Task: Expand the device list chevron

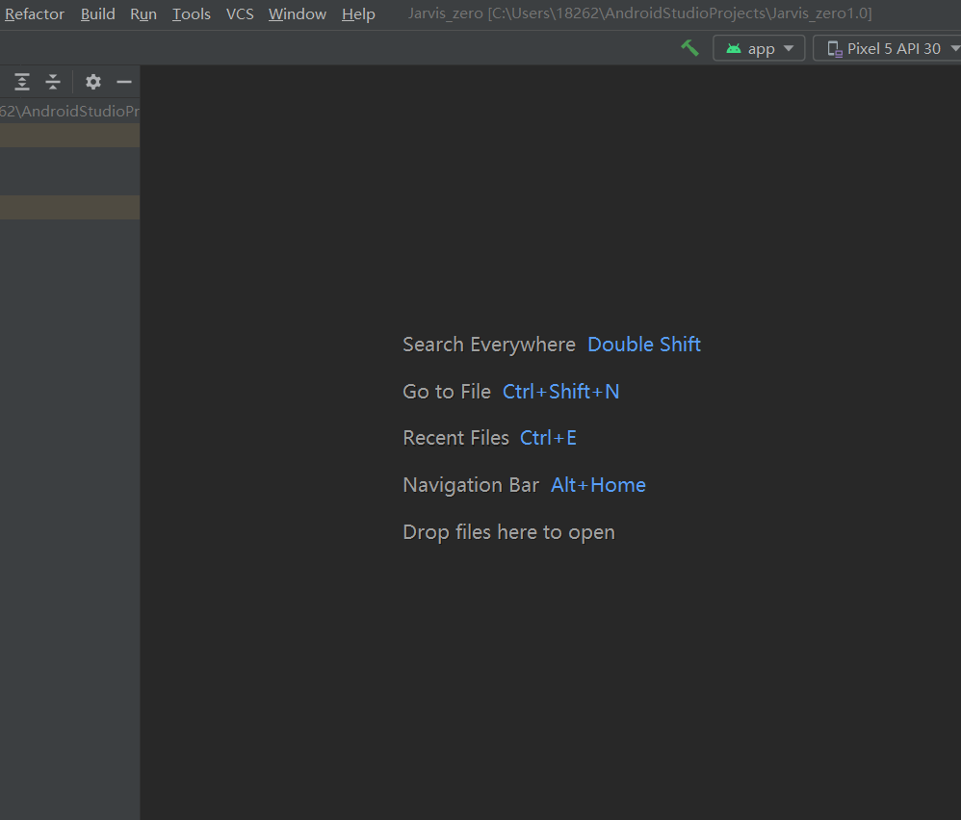Action: pos(952,47)
